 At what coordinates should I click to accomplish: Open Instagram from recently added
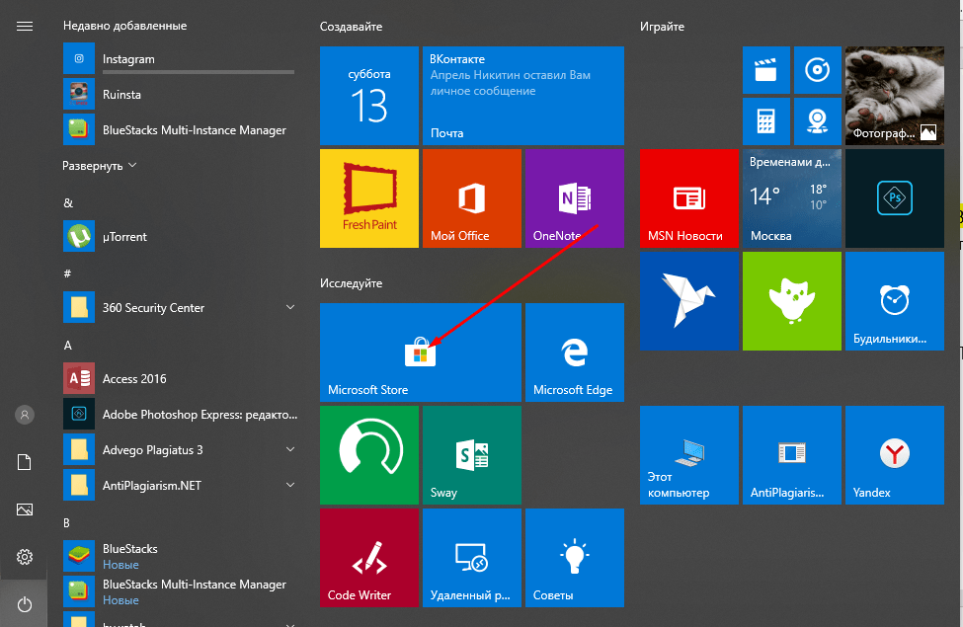click(x=180, y=59)
